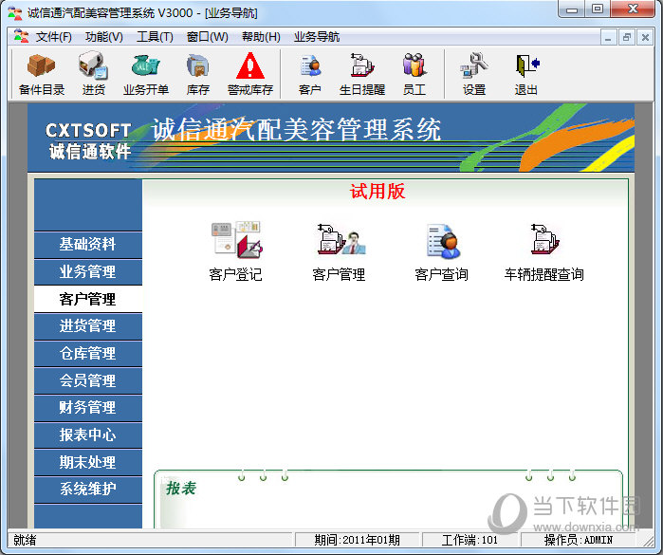Screen dimensions: 663x555
Task: Open the 员工 toolbar icon
Action: pos(414,74)
